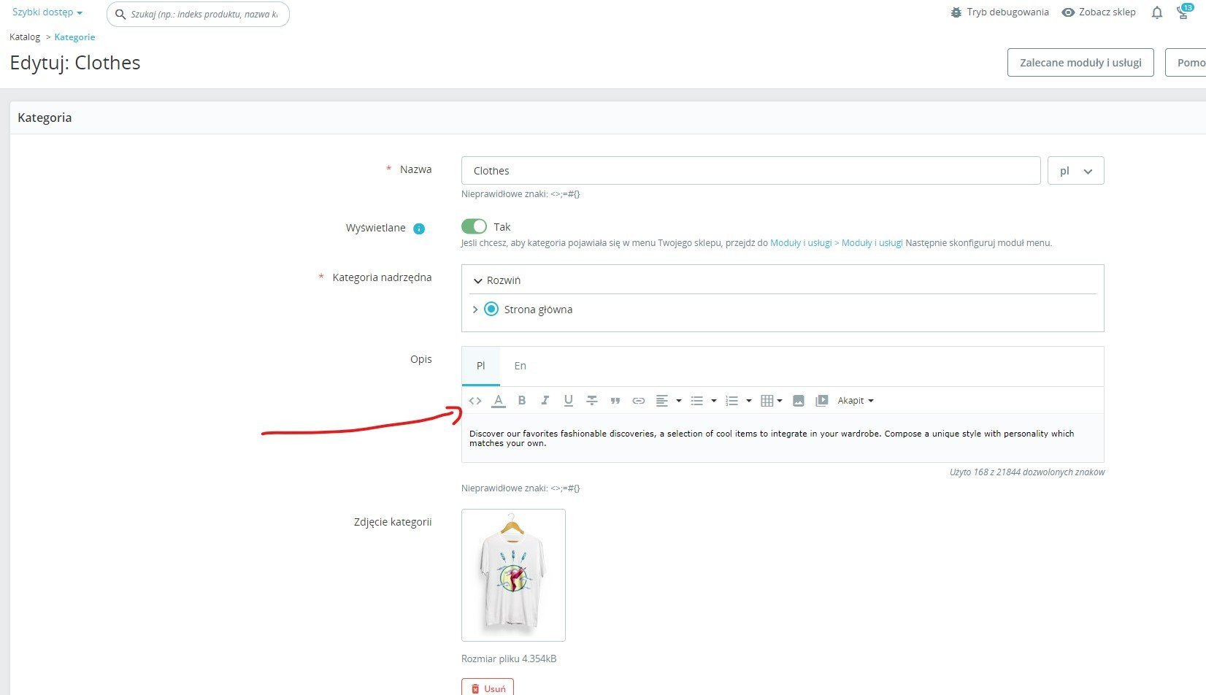
Task: Insert an image into the description
Action: click(x=799, y=401)
